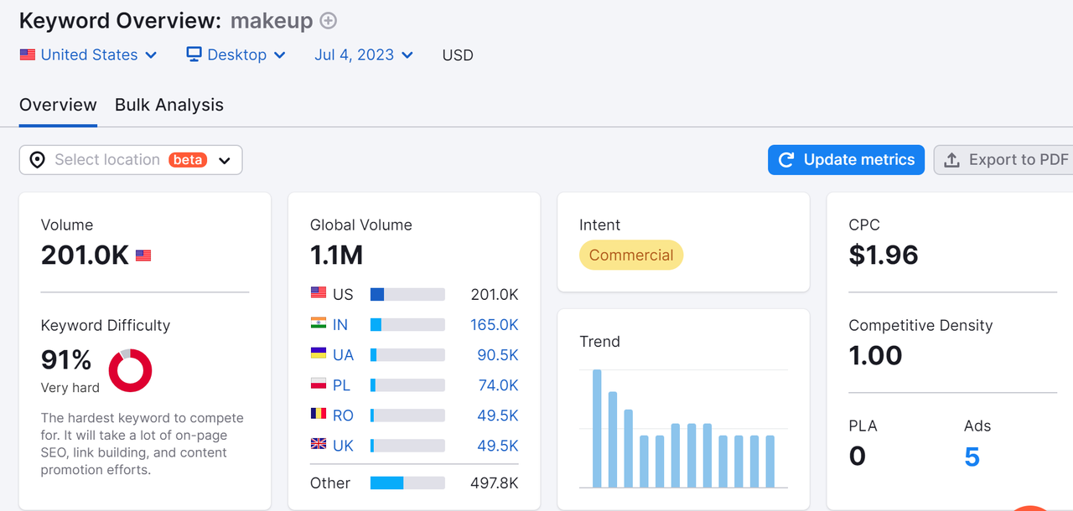Click the plus icon next to makeup keyword
Screen dimensions: 1073x511
point(329,21)
